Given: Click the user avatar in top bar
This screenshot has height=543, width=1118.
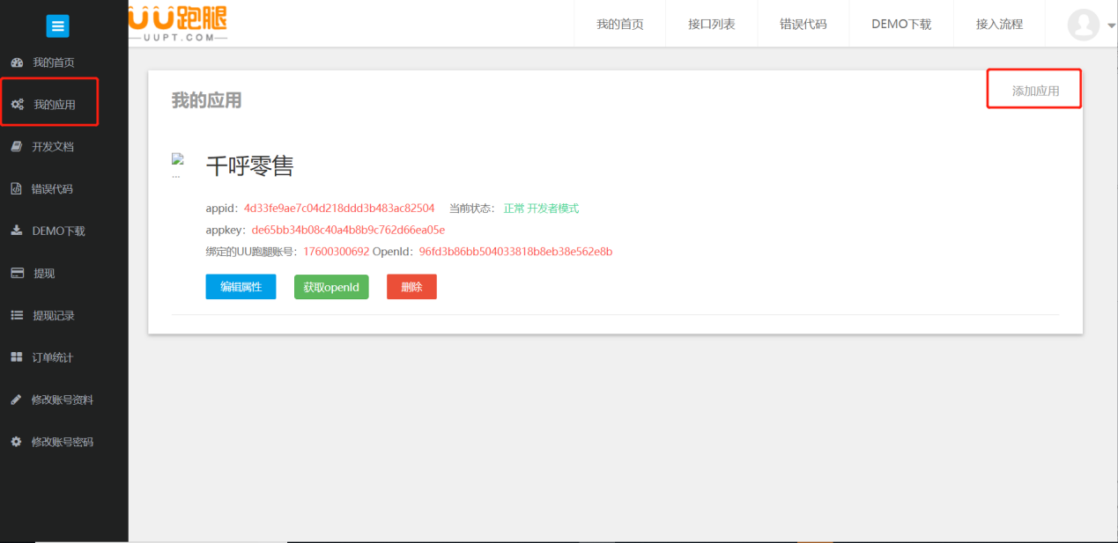Looking at the screenshot, I should click(x=1083, y=25).
